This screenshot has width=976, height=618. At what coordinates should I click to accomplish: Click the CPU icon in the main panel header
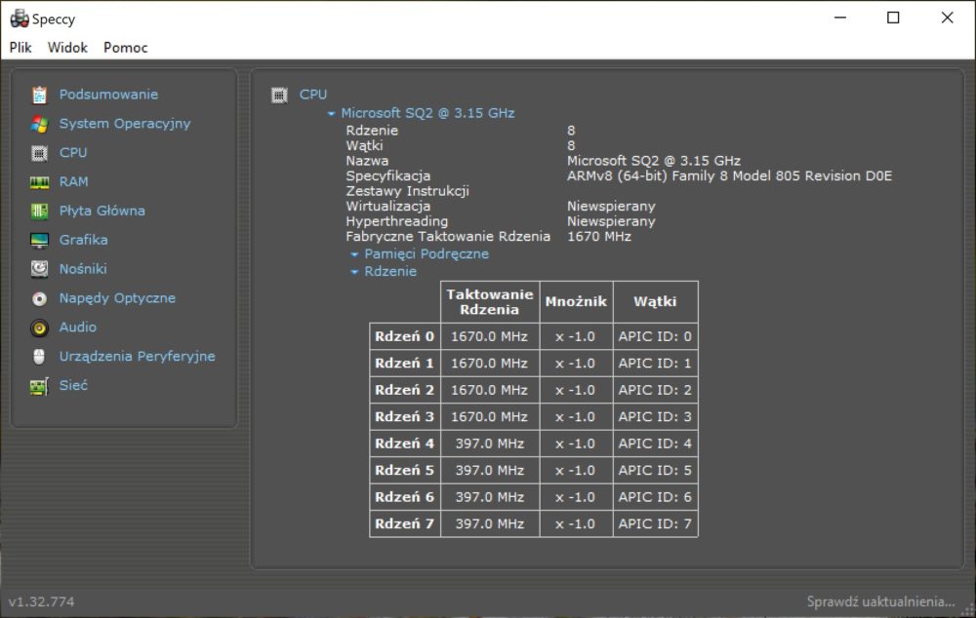pyautogui.click(x=279, y=96)
